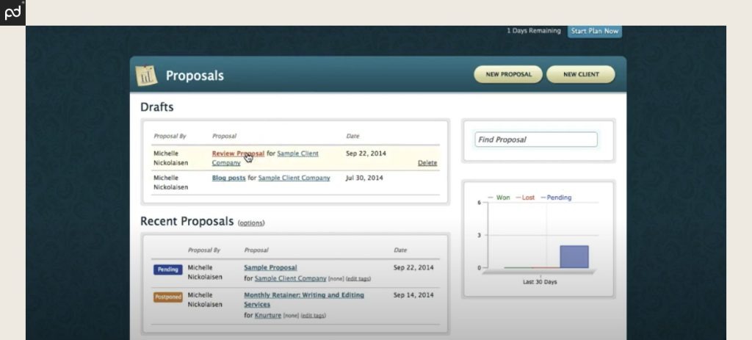Open the Recent Proposals options link
Image resolution: width=752 pixels, height=340 pixels.
tap(251, 223)
